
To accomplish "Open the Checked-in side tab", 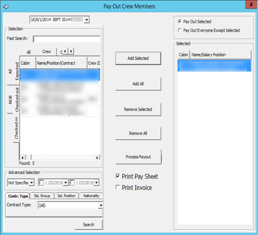I will pyautogui.click(x=16, y=128).
